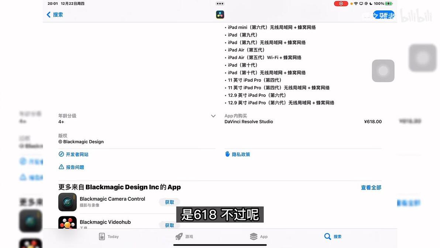Image resolution: width=440 pixels, height=248 pixels.
Task: Tap the DaVinci Resolve app icon in header
Action: (220, 15)
